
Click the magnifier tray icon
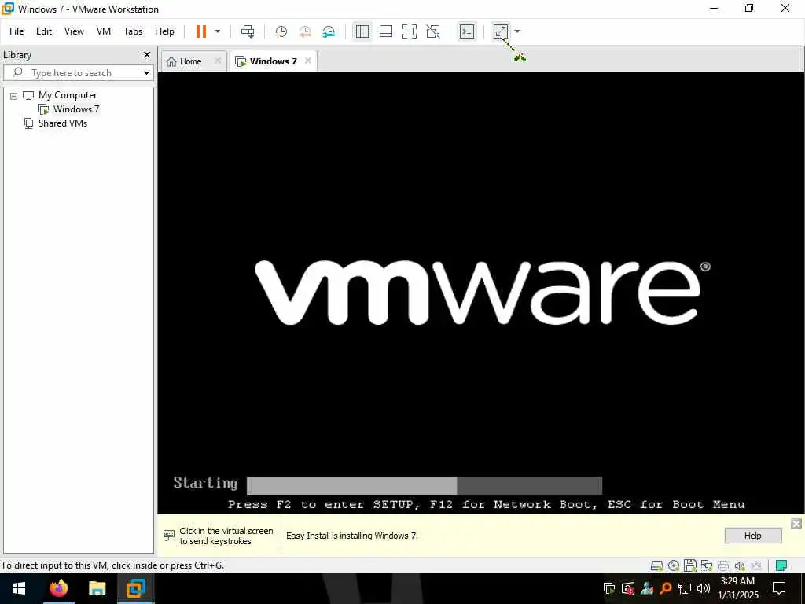coord(666,588)
